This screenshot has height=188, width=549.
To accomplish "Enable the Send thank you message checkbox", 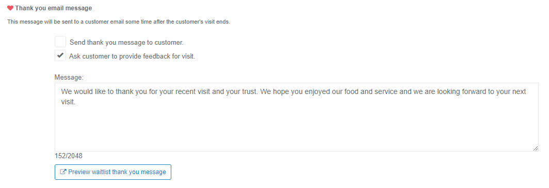I will (60, 42).
